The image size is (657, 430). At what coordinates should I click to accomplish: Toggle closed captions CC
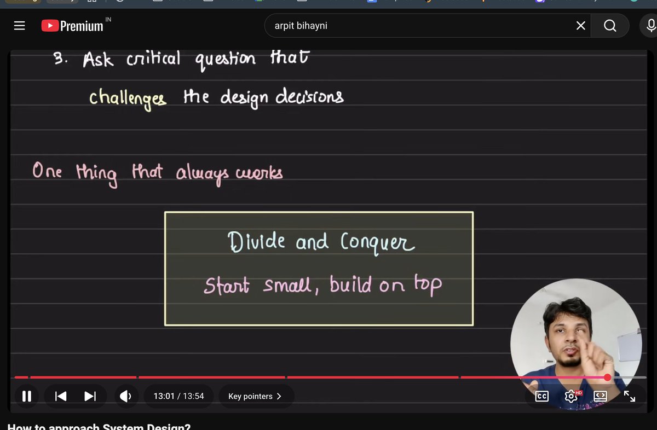click(541, 396)
